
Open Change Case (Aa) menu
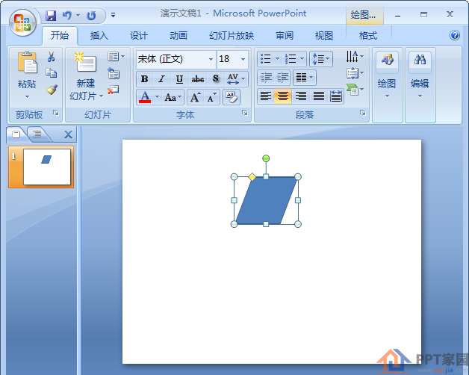pyautogui.click(x=173, y=97)
